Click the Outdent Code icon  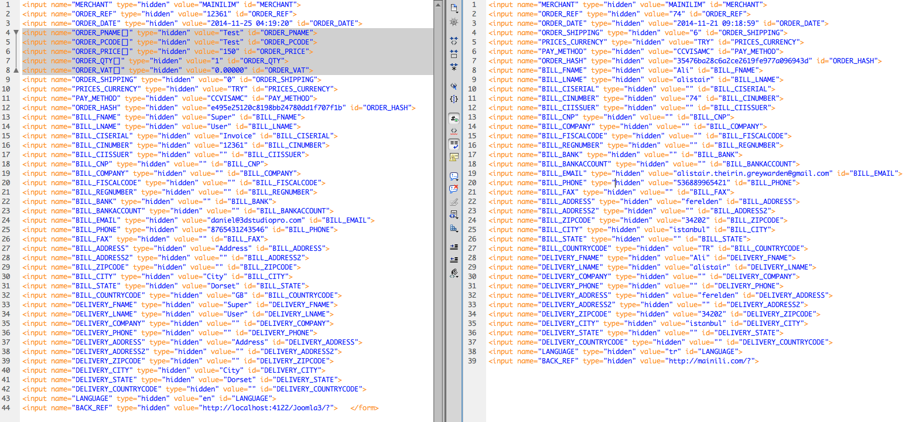click(x=454, y=259)
